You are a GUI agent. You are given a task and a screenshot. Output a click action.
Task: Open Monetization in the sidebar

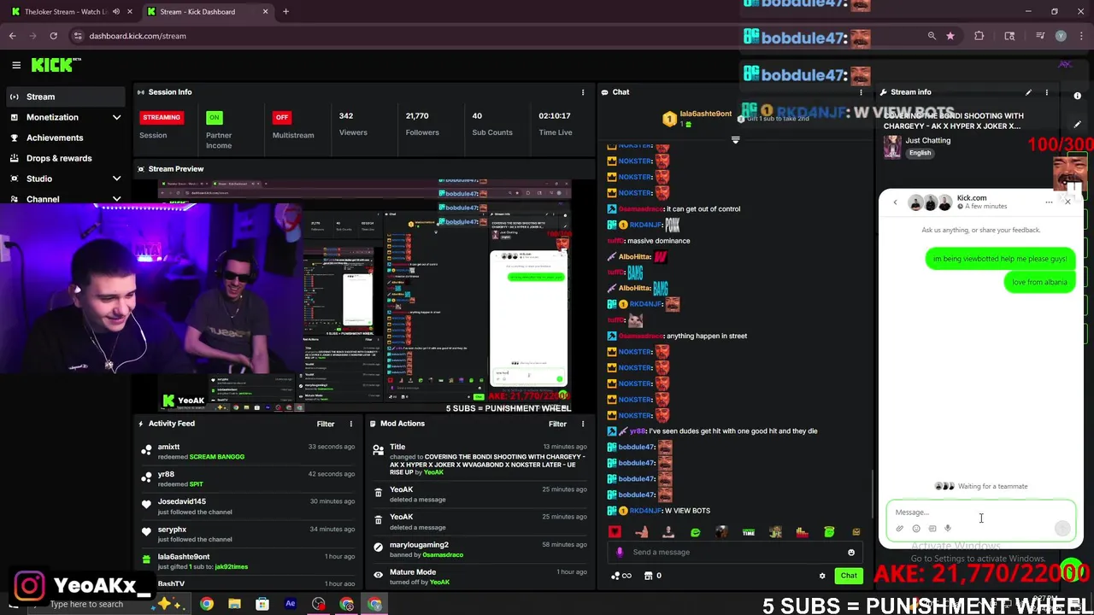[52, 117]
